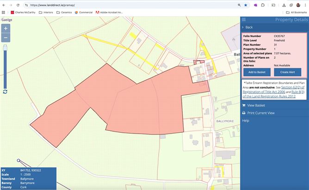Click the map zoom slider handle
The width and height of the screenshot is (309, 190).
coord(6,47)
